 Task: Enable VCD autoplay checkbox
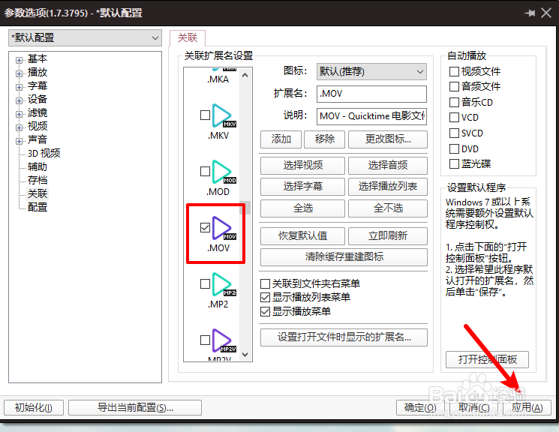454,117
